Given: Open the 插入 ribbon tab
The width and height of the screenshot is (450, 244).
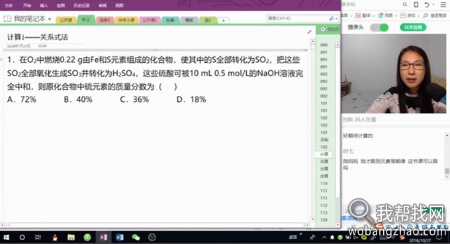Looking at the screenshot, I should pos(44,5).
